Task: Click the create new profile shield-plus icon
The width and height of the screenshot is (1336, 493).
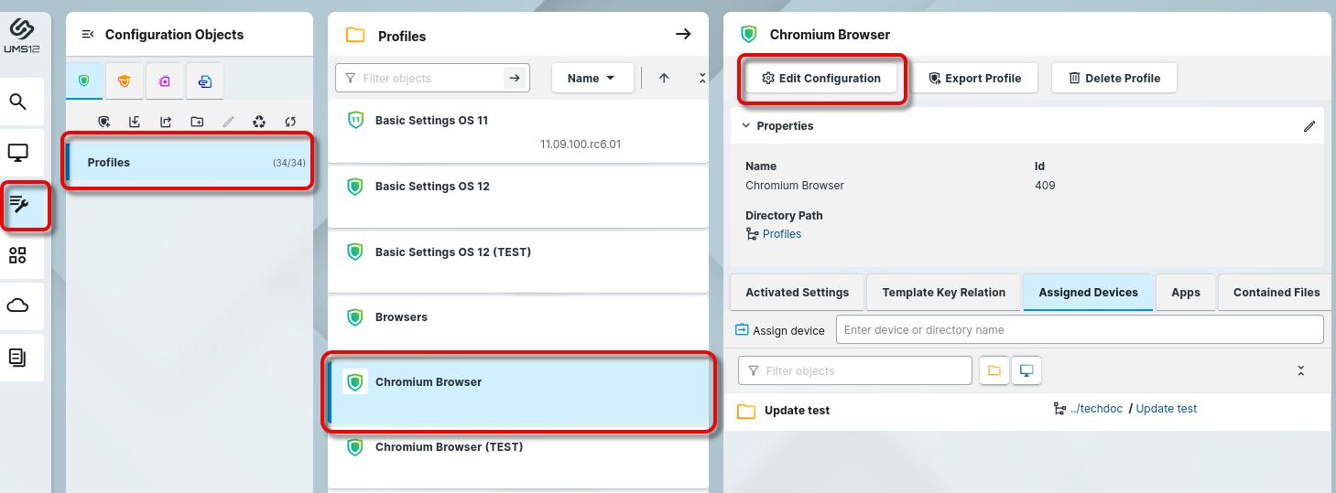Action: [104, 122]
